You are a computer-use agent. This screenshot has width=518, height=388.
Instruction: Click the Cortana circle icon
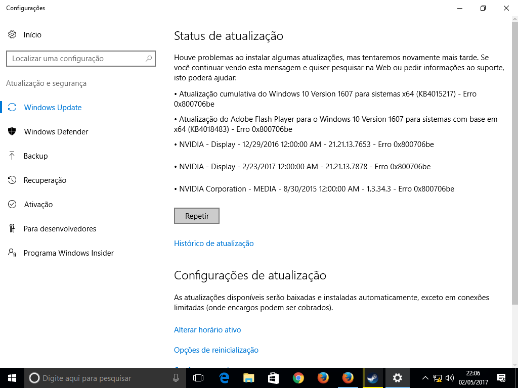[x=34, y=378]
